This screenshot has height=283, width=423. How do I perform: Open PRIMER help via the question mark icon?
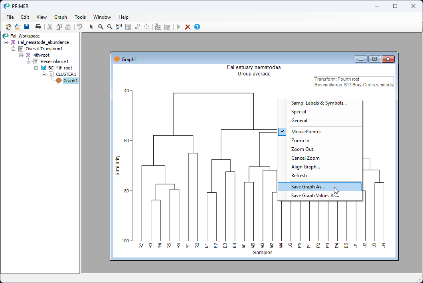(197, 27)
